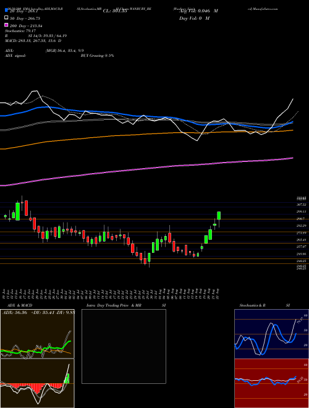
Task: Select the '200 Day = 213.34' legend text
Action: 27,26
